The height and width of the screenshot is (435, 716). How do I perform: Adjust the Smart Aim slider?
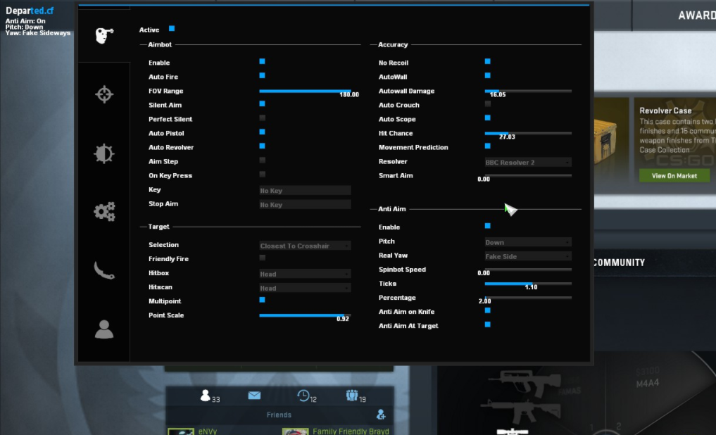coord(528,176)
